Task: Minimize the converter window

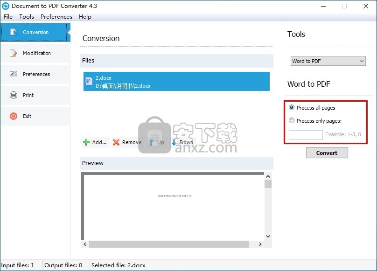Action: pyautogui.click(x=323, y=6)
